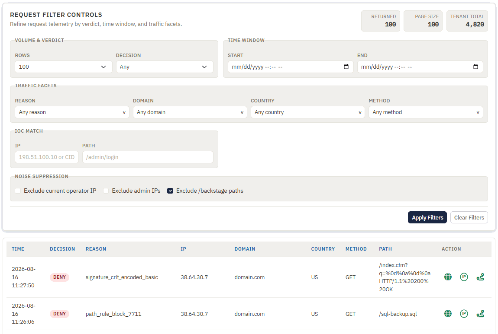Click timestamp 2026-08-16 11:26:06
This screenshot has height=334, width=498.
coord(23,314)
